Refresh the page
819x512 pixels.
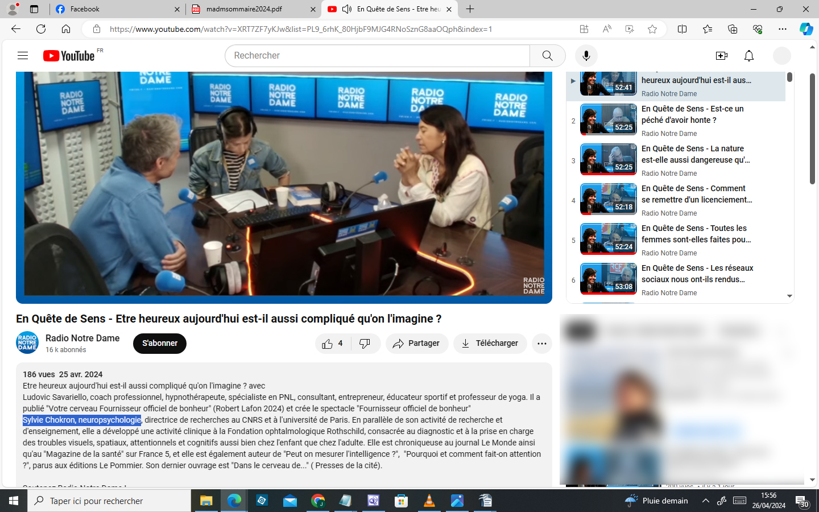tap(41, 29)
